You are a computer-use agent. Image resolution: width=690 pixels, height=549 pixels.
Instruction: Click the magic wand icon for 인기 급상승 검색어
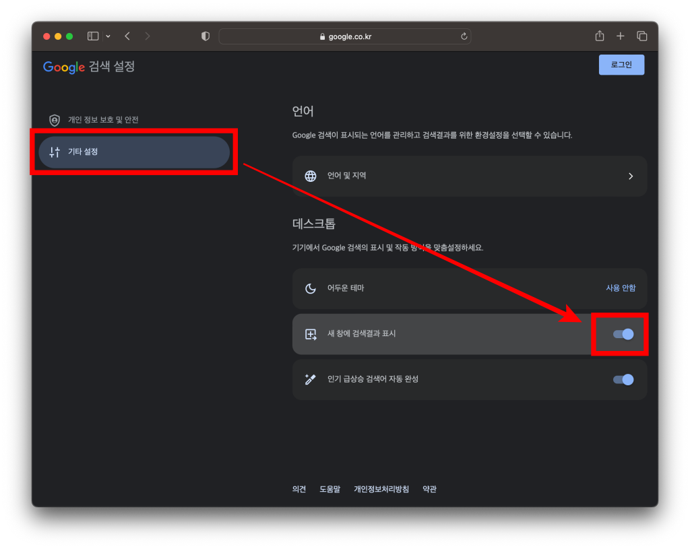coord(310,379)
